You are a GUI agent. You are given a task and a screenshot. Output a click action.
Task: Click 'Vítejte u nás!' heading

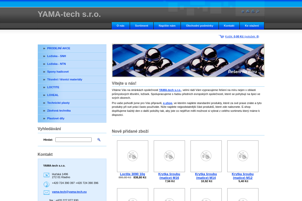124,83
